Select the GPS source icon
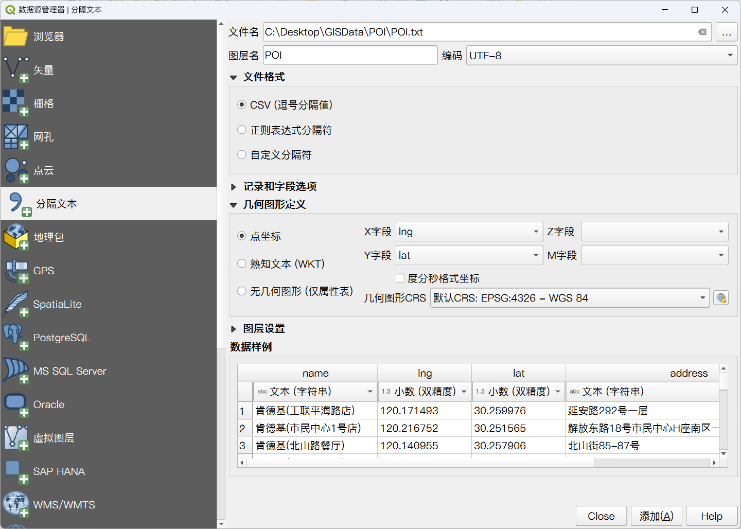This screenshot has height=529, width=741. pyautogui.click(x=16, y=271)
